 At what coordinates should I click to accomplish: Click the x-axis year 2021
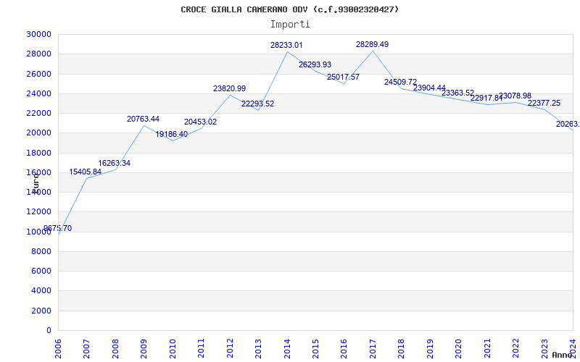click(x=487, y=348)
